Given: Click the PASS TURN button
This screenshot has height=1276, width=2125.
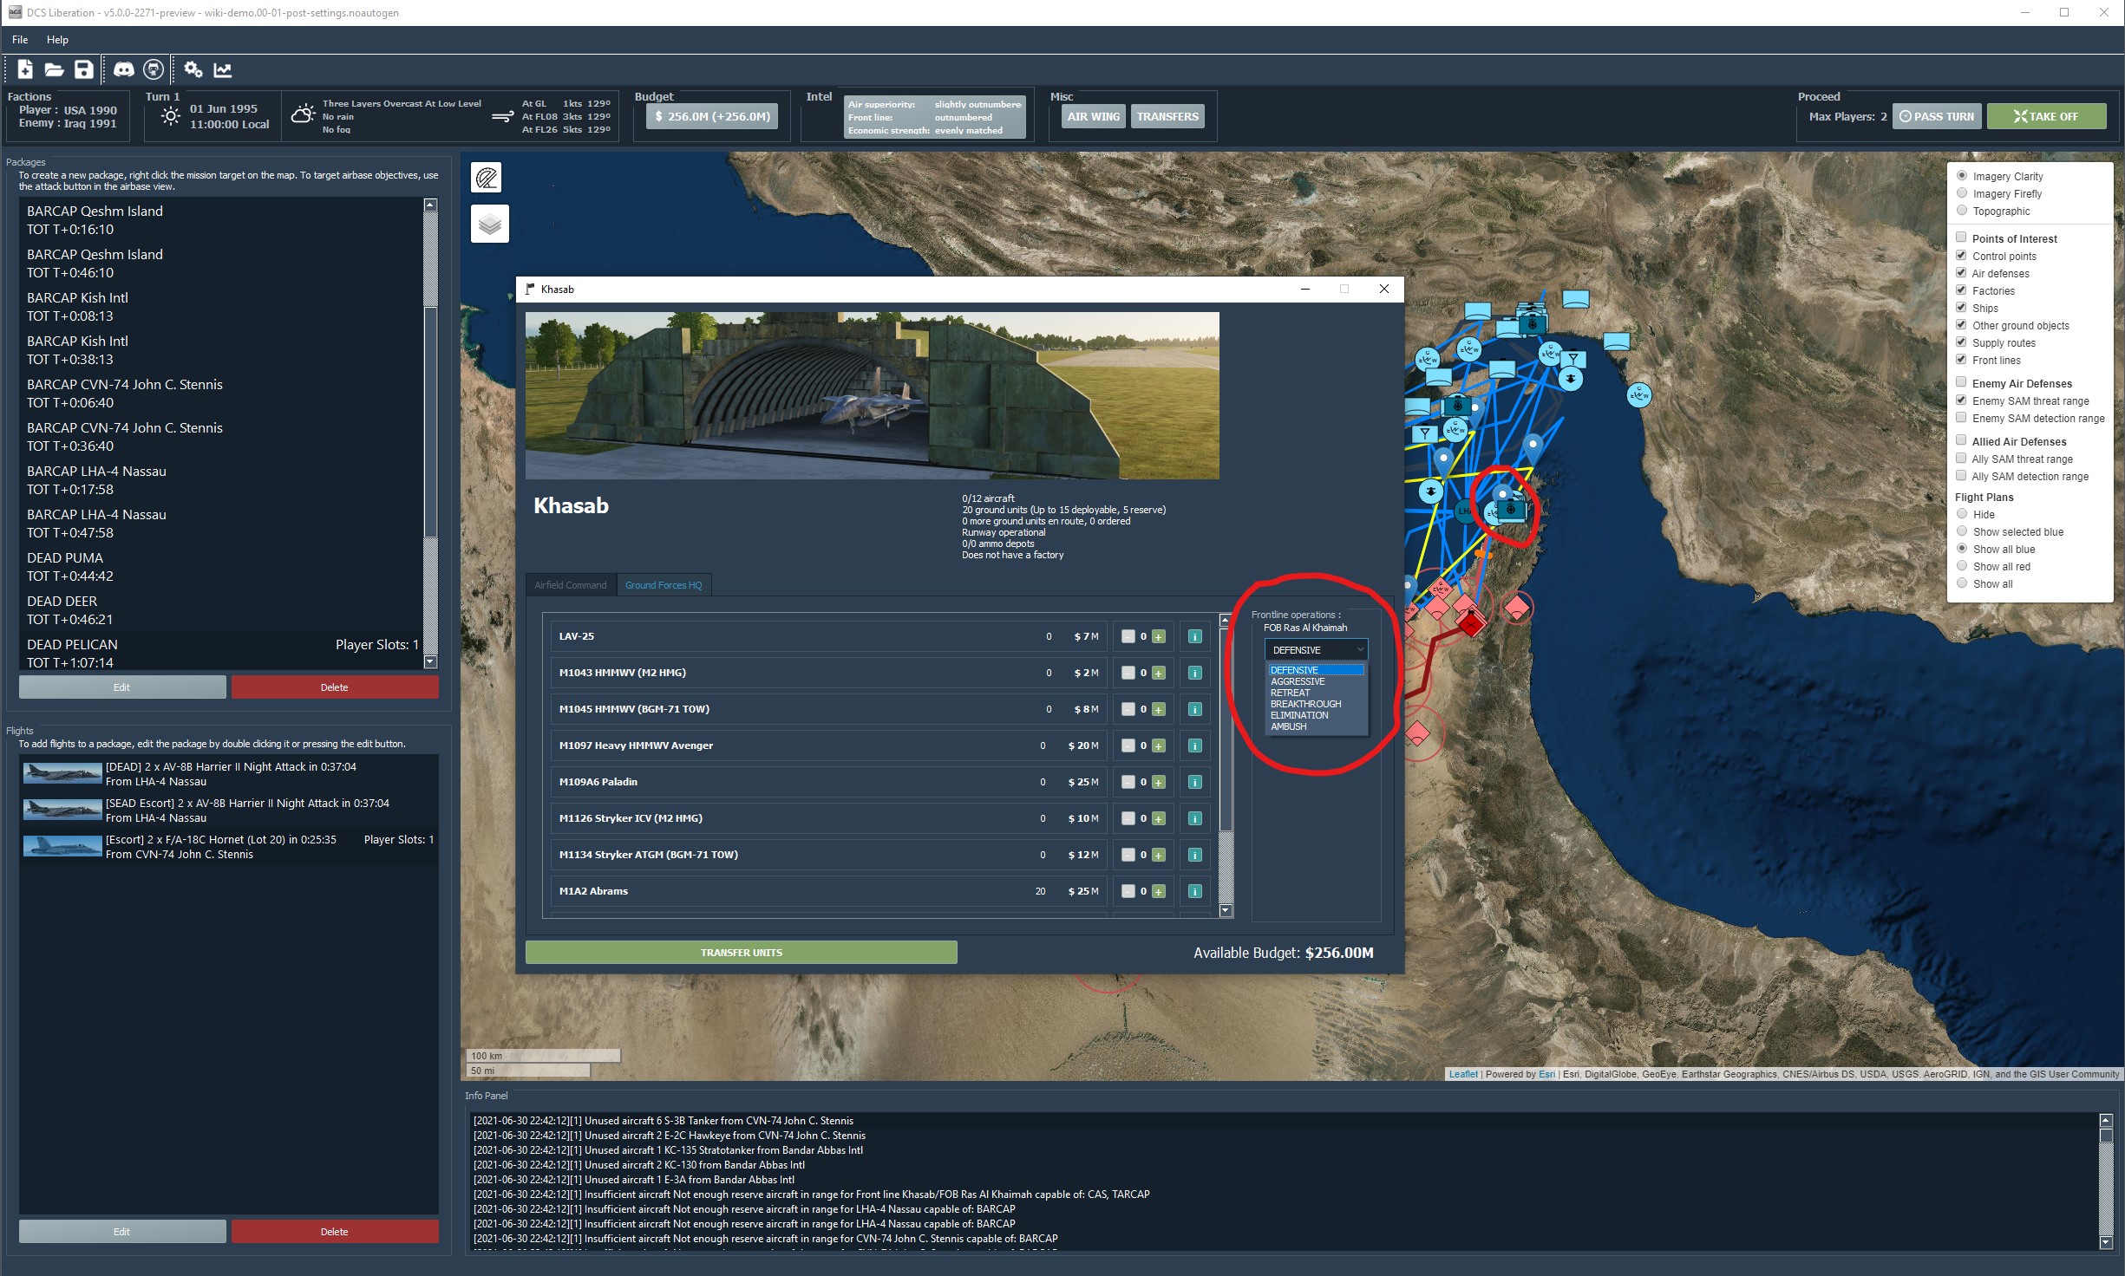Looking at the screenshot, I should pyautogui.click(x=1936, y=116).
